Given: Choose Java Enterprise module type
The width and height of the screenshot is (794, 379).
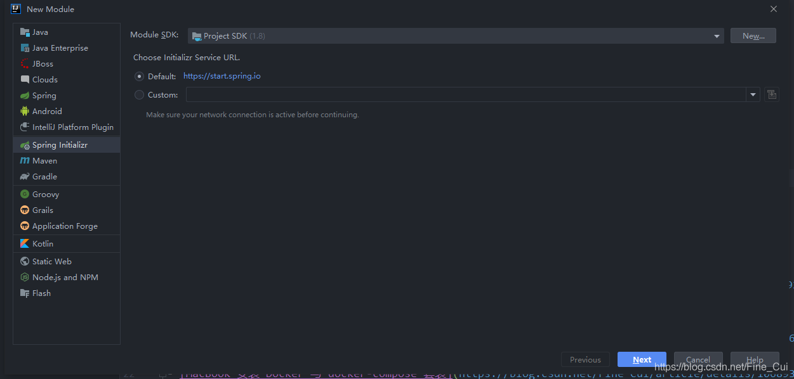Looking at the screenshot, I should click(67, 48).
